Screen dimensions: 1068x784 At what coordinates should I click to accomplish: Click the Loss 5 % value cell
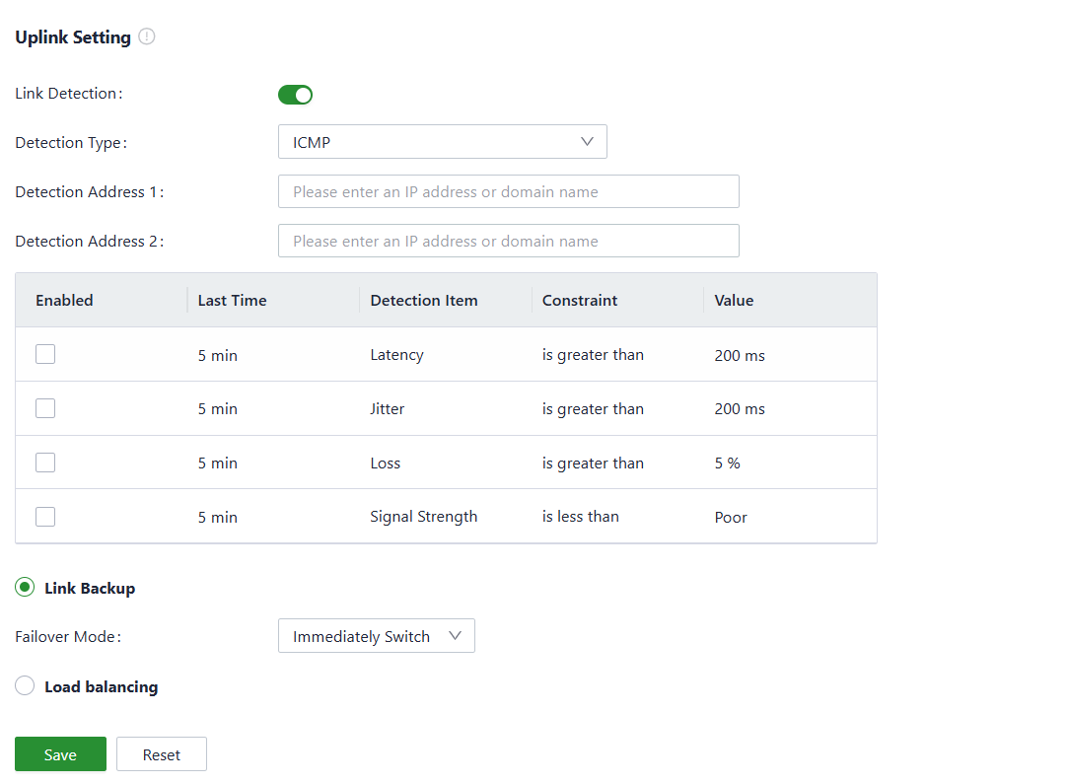coord(728,463)
